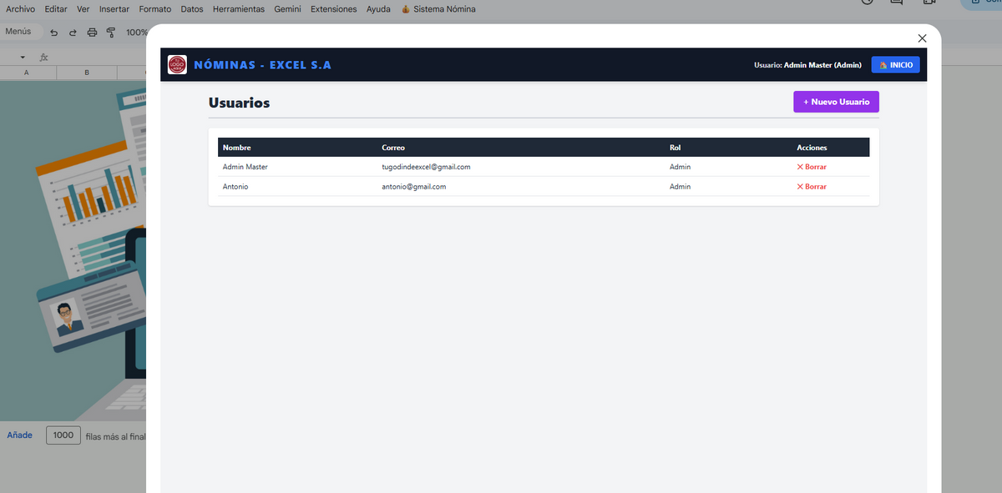Click the print icon in toolbar
The height and width of the screenshot is (493, 1002).
(93, 33)
